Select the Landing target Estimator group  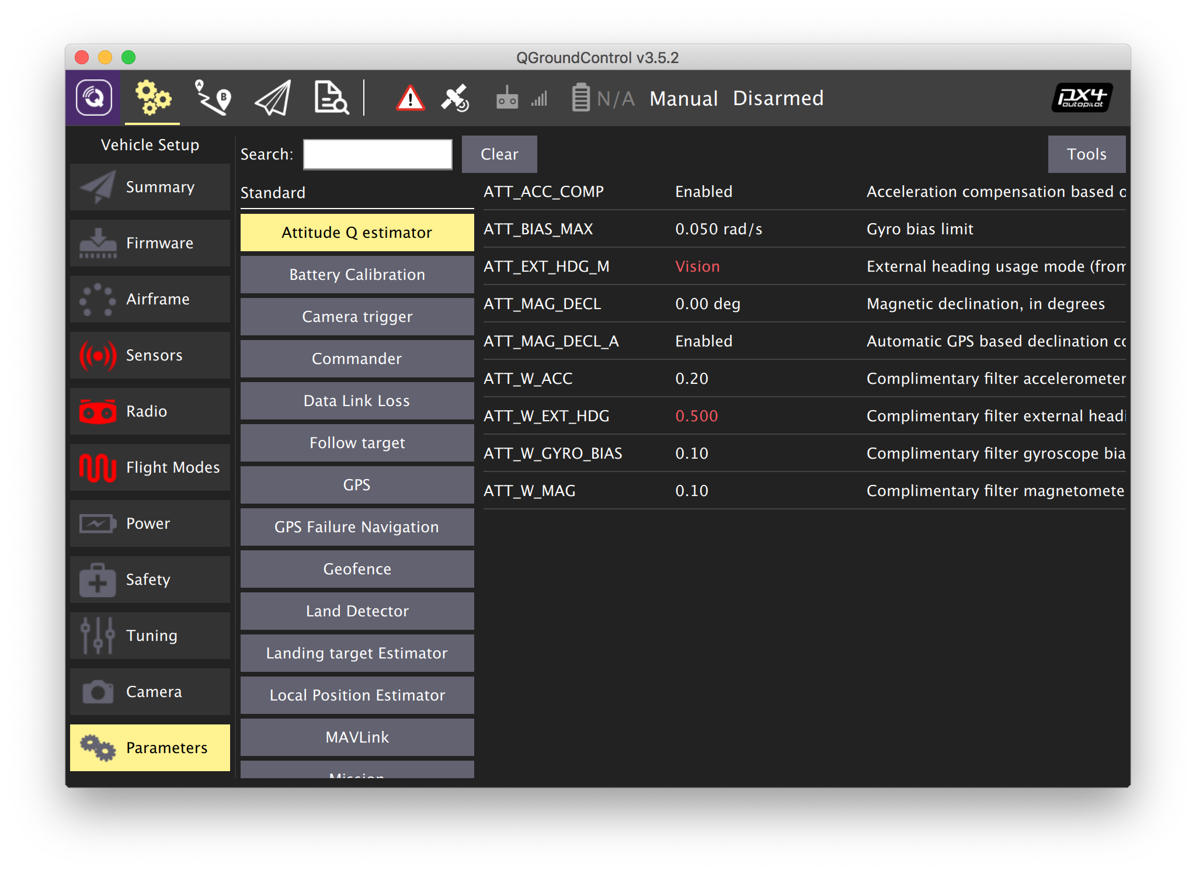click(x=357, y=653)
